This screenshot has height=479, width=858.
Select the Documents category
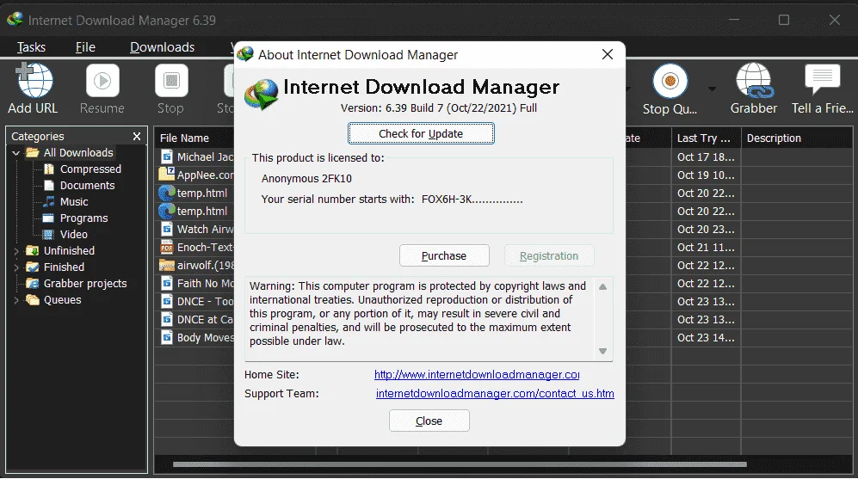(x=87, y=186)
